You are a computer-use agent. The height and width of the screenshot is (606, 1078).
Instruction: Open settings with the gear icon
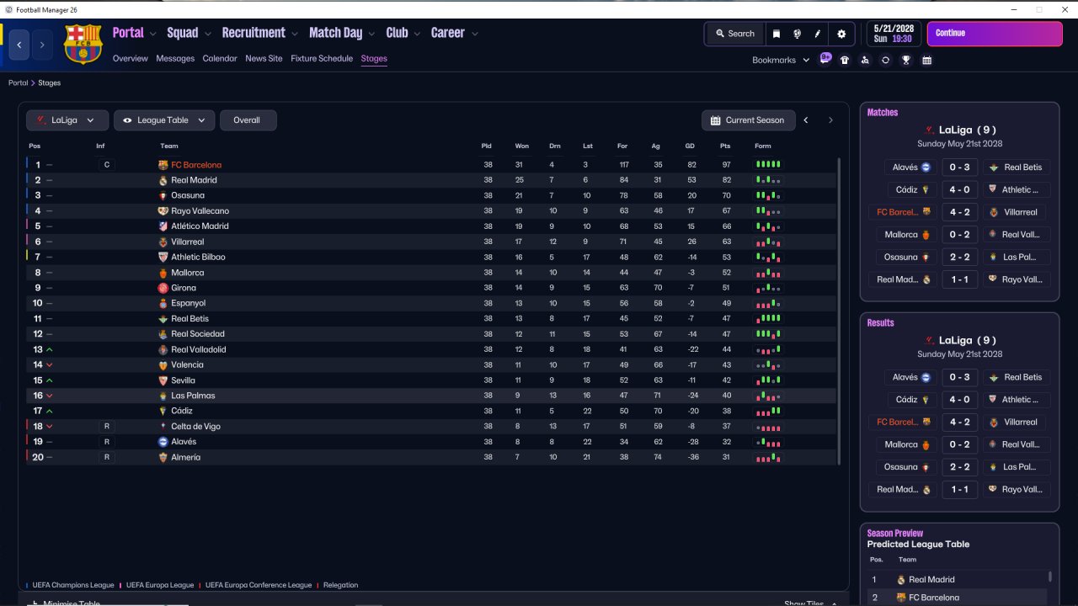(841, 34)
